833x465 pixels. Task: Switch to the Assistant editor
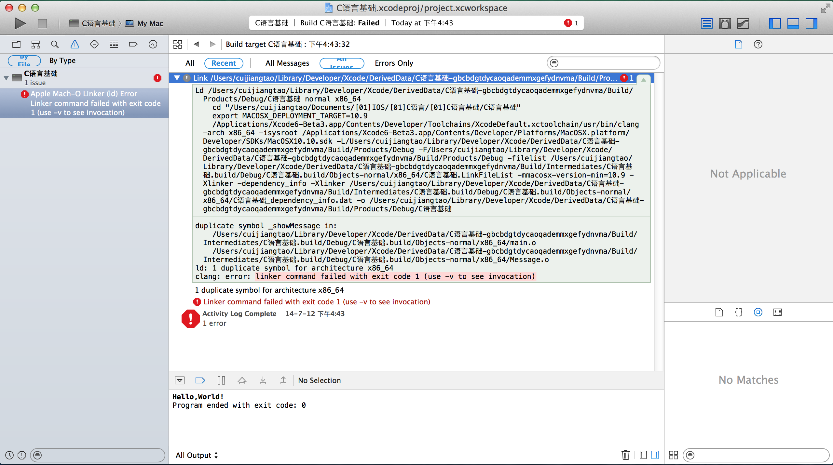(x=725, y=23)
